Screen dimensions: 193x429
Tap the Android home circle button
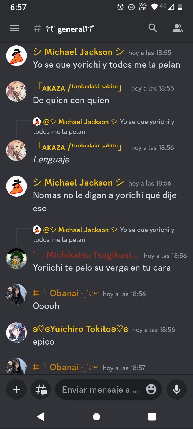coord(96,416)
